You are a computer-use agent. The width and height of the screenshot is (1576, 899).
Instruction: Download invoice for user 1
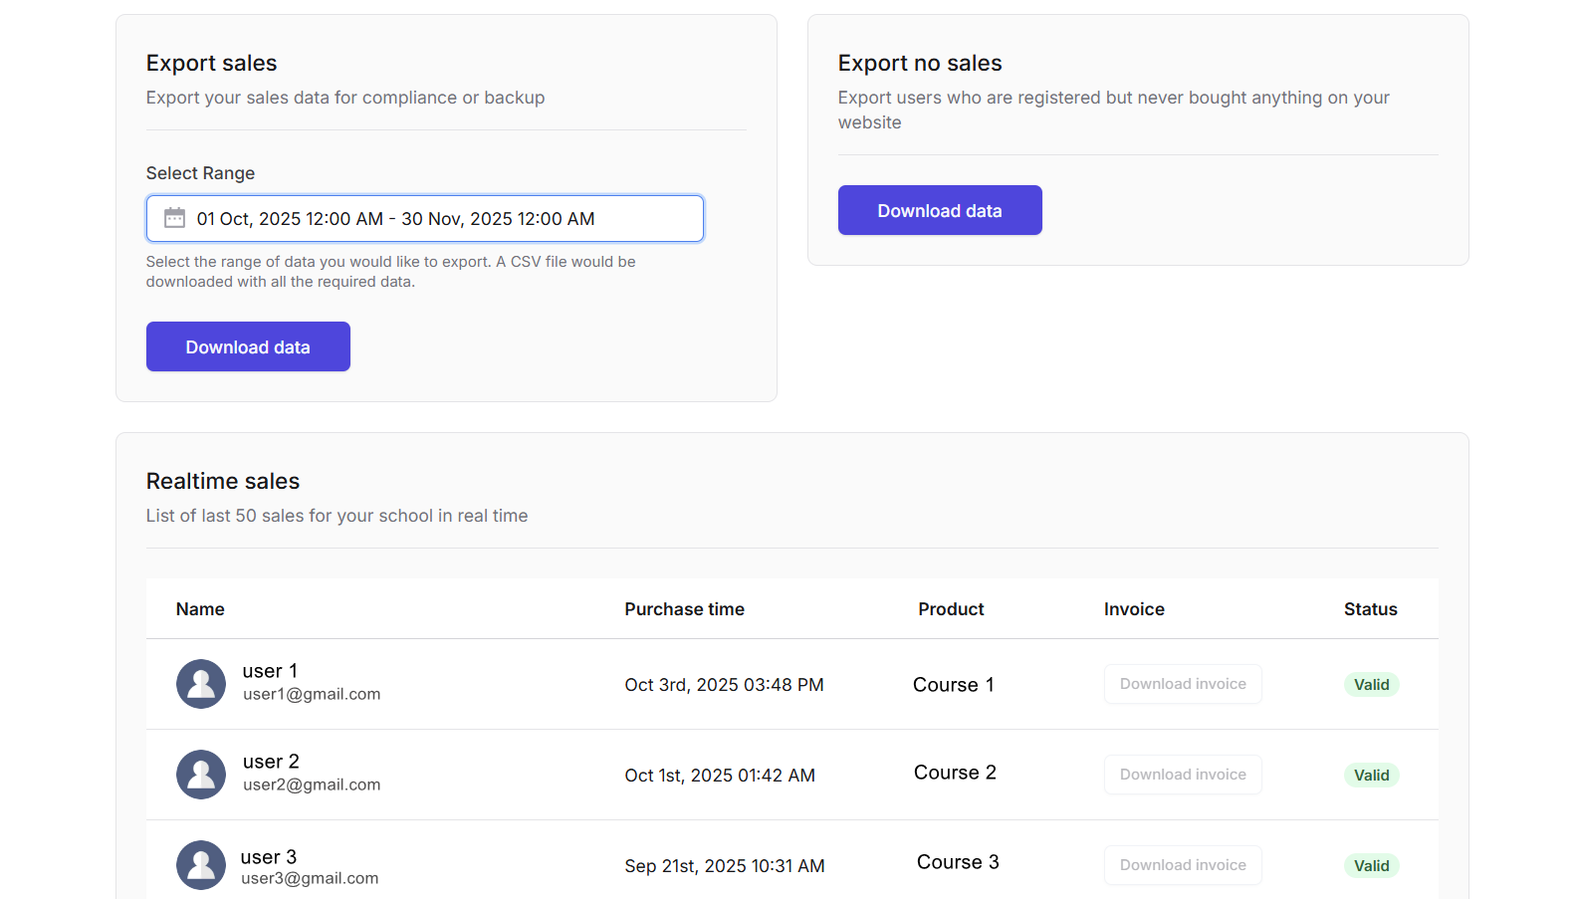tap(1183, 684)
